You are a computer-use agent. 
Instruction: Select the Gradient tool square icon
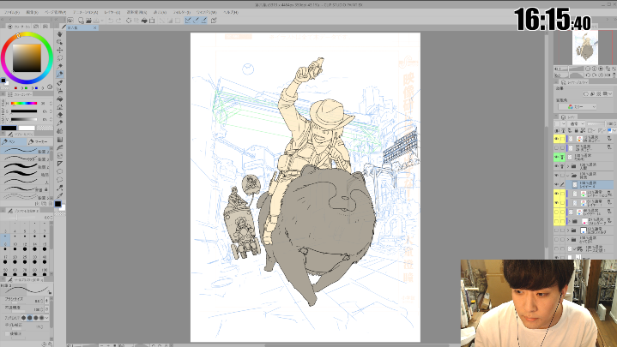[60, 139]
